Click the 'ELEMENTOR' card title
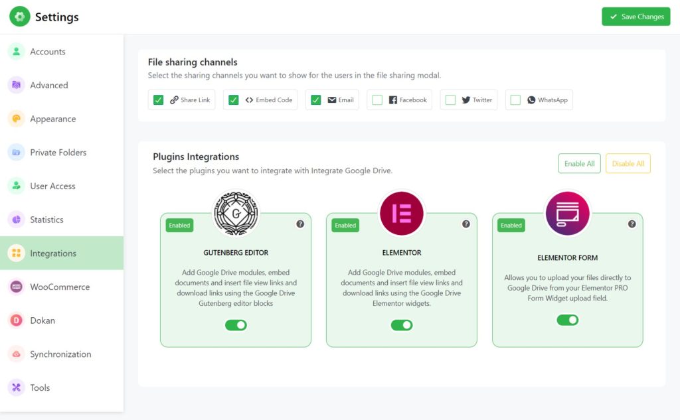680x420 pixels. [402, 253]
